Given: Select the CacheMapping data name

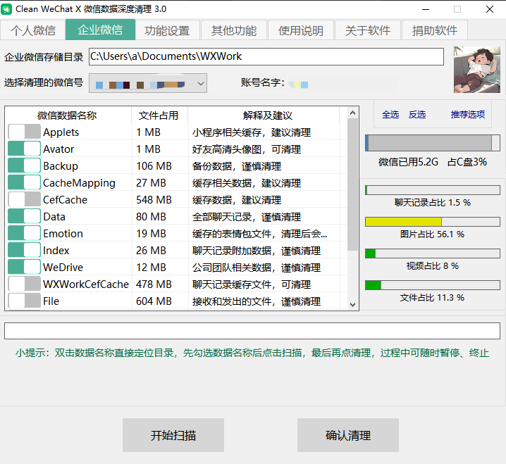Looking at the screenshot, I should (x=79, y=183).
